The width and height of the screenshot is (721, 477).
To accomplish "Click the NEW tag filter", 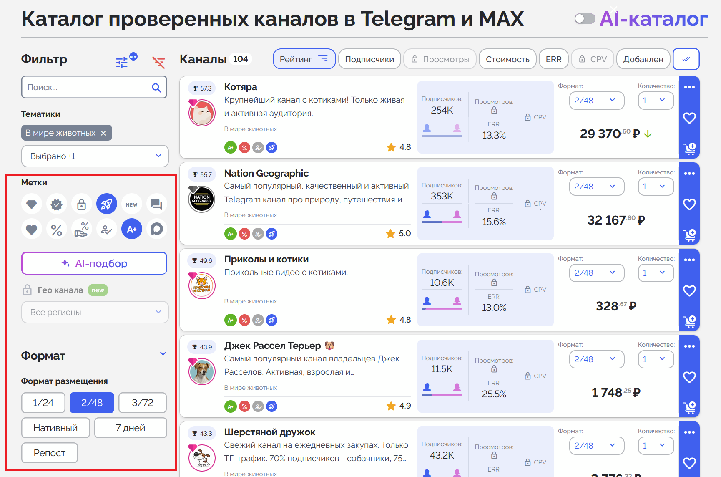I will [132, 204].
